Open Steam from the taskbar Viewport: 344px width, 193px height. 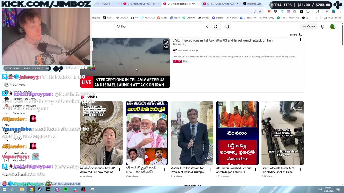click(40, 190)
